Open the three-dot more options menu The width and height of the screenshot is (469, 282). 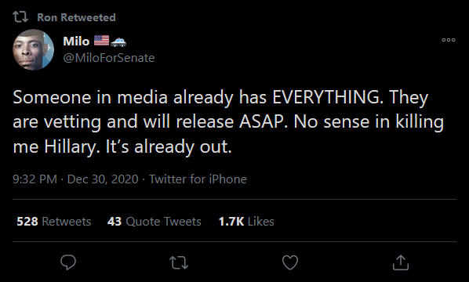point(449,40)
